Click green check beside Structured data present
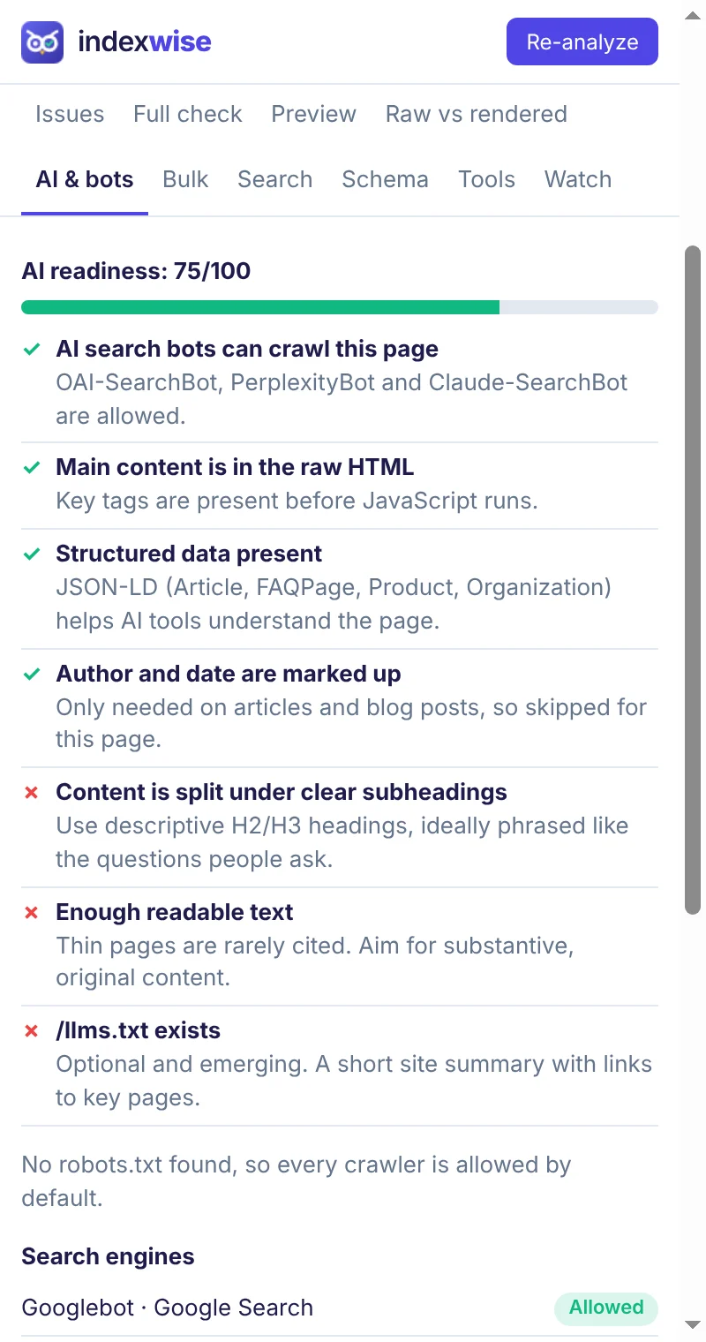The width and height of the screenshot is (706, 1342). 32,554
